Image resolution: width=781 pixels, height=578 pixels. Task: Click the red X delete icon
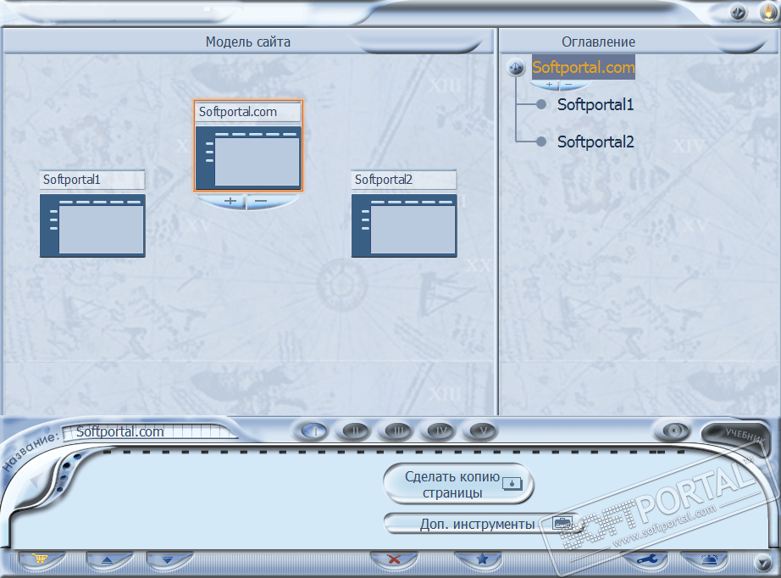pyautogui.click(x=394, y=559)
